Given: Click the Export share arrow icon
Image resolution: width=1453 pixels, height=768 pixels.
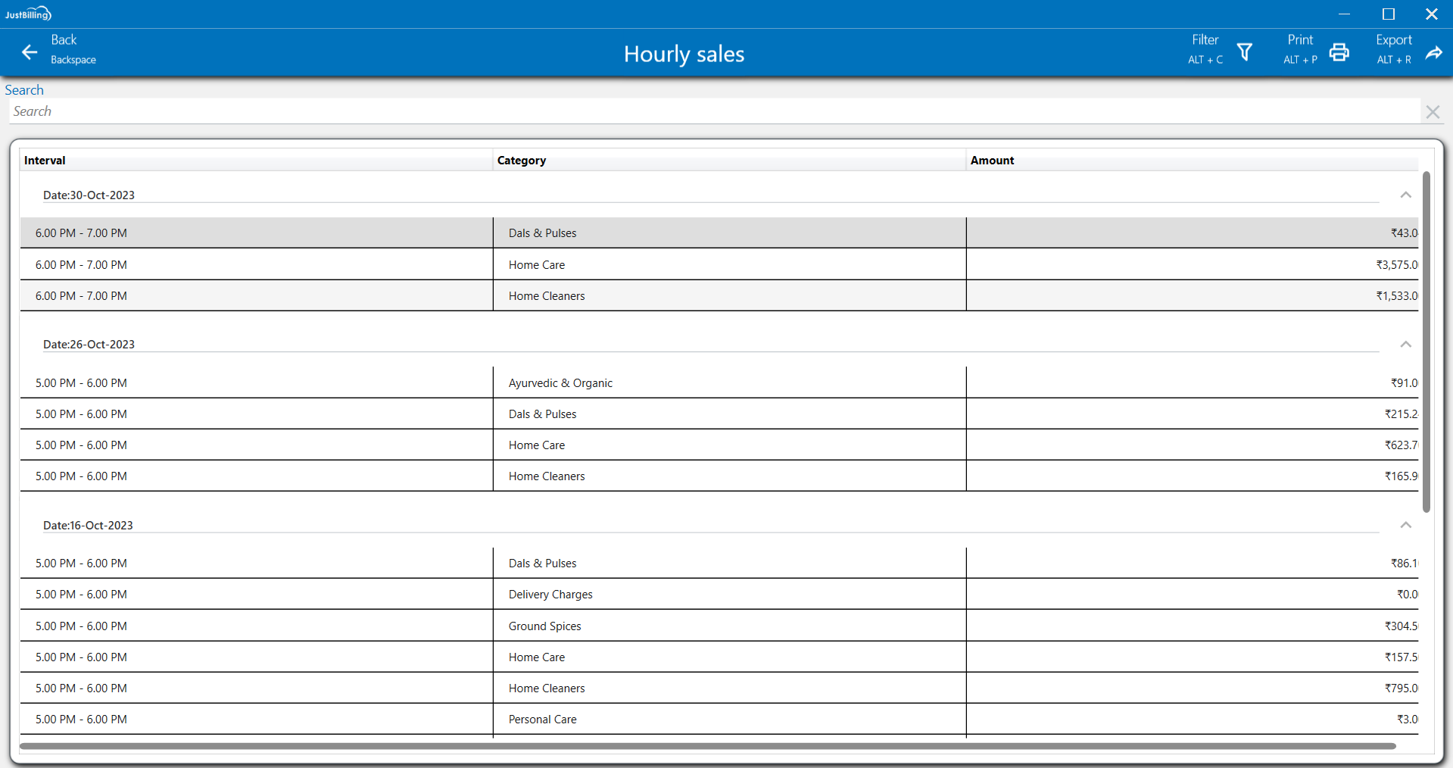Looking at the screenshot, I should (x=1433, y=52).
